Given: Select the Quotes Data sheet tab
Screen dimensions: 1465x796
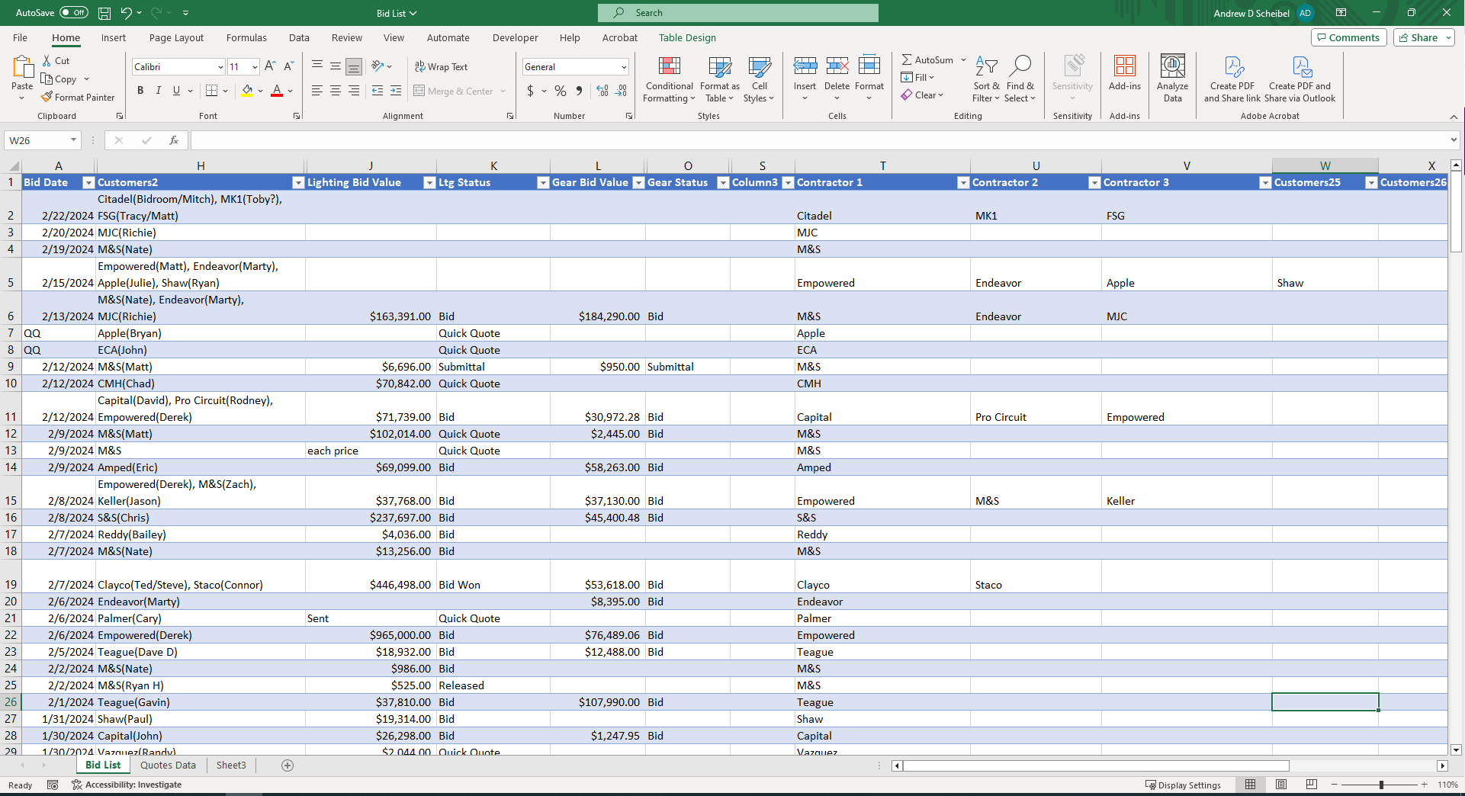Looking at the screenshot, I should tap(167, 765).
